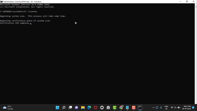Viewport: 197px width, 111px height.
Task: Open the round white-arch taskbar app
Action: (x=102, y=108)
